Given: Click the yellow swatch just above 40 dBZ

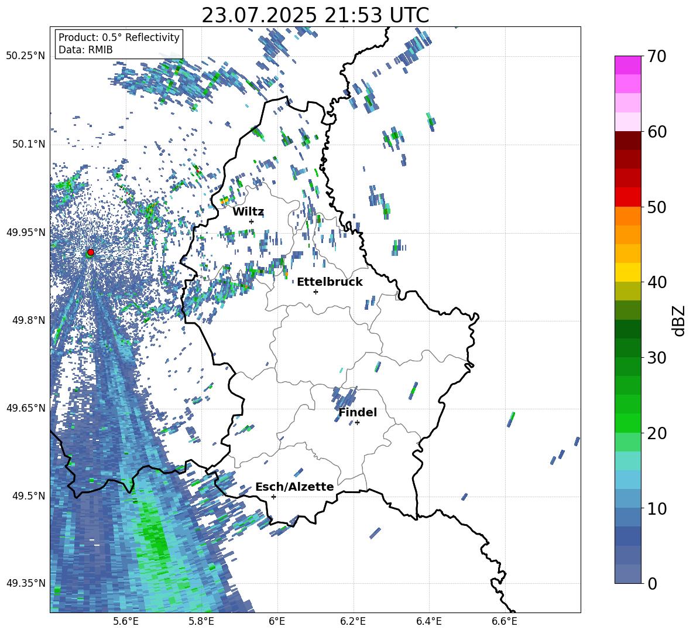Looking at the screenshot, I should point(628,272).
